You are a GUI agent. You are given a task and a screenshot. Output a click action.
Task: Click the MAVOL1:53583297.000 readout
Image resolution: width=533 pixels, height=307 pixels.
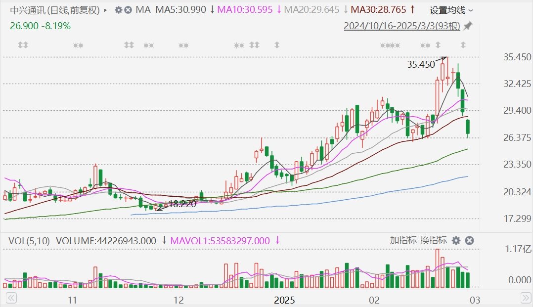pyautogui.click(x=220, y=241)
